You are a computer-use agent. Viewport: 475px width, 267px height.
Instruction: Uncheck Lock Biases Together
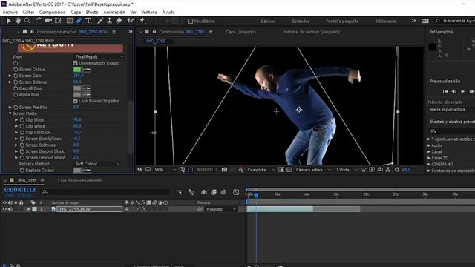[76, 101]
